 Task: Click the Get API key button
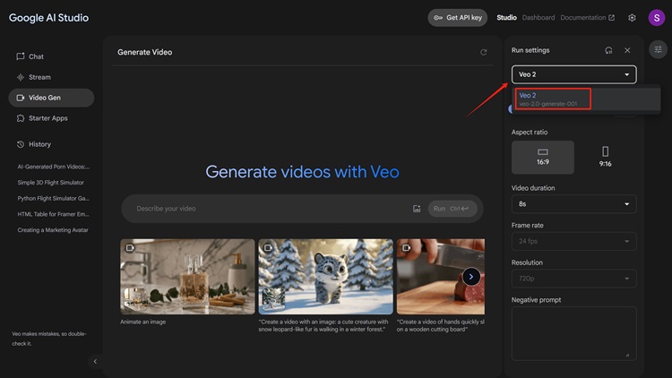(x=457, y=18)
